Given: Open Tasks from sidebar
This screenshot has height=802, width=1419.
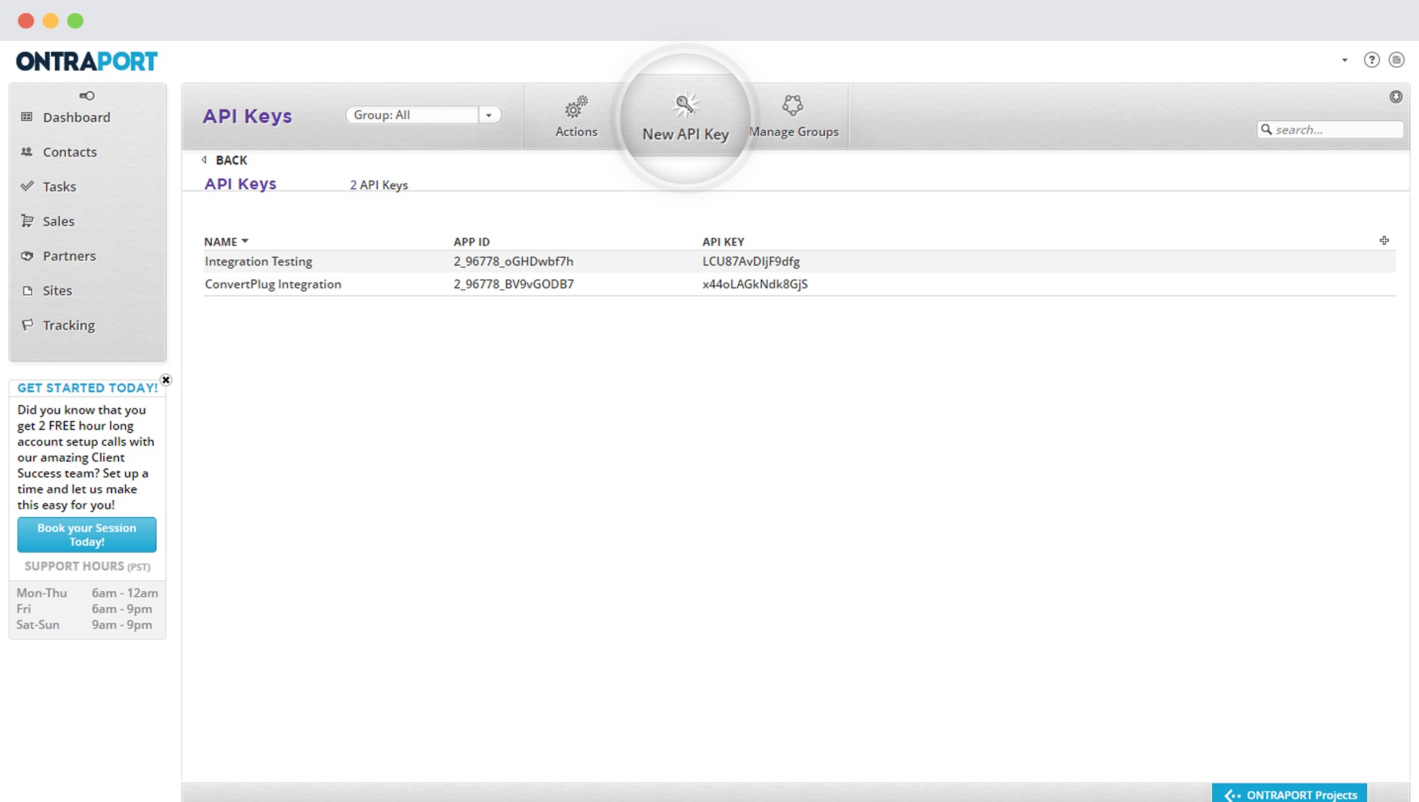Looking at the screenshot, I should click(x=59, y=186).
